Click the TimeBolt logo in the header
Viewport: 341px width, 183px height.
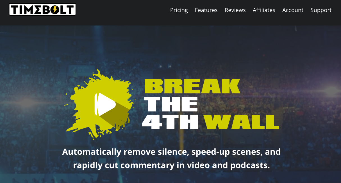coord(42,10)
